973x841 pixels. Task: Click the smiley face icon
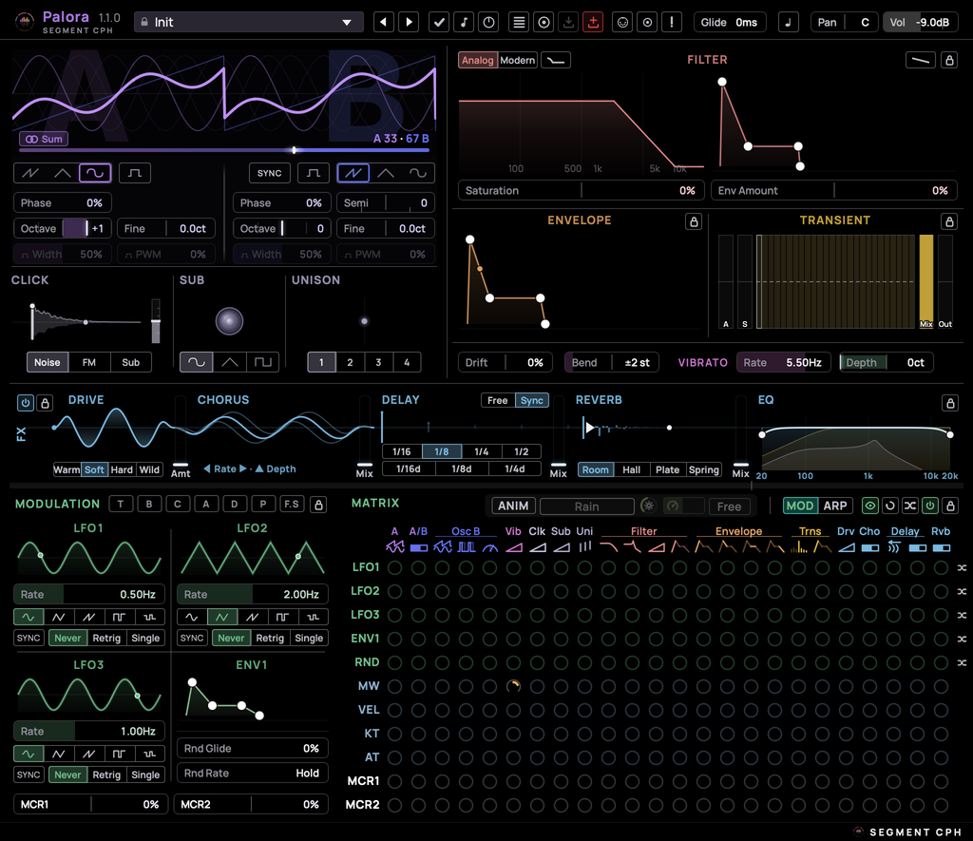[622, 23]
